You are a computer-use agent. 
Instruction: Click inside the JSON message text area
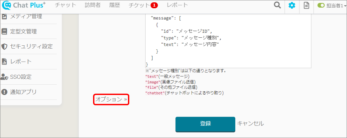[x=228, y=40]
